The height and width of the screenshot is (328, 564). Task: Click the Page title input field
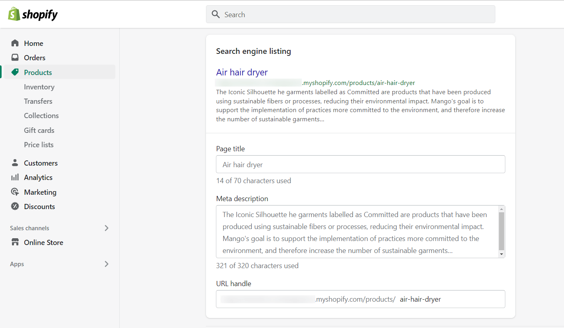(x=360, y=164)
